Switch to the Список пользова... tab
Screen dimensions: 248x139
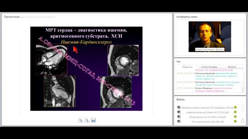pos(209,67)
